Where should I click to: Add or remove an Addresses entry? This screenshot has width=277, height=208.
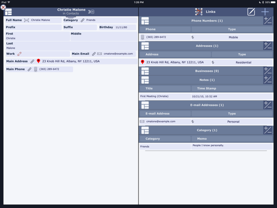pyautogui.click(x=267, y=46)
